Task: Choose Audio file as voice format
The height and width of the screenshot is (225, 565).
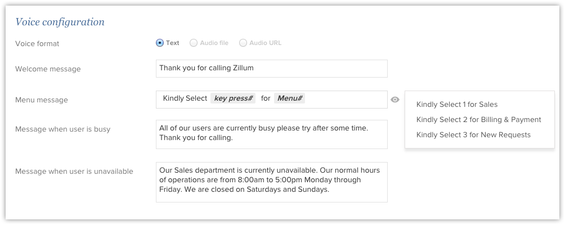Action: (194, 43)
